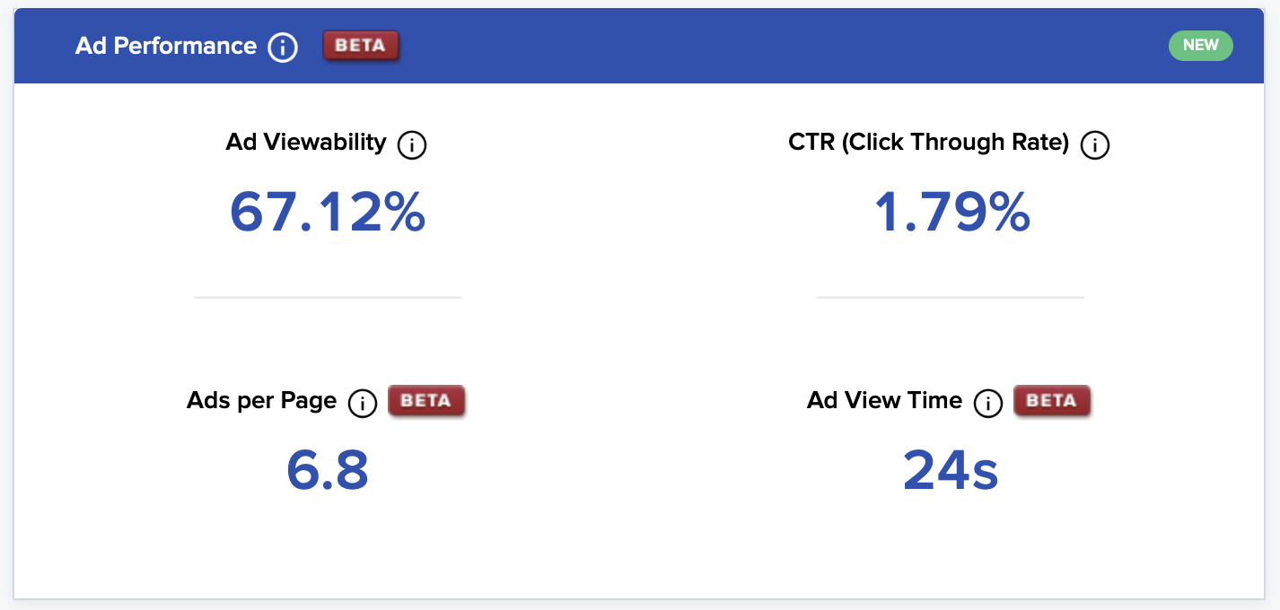Click the Ad Viewability label
1280x610 pixels.
[x=306, y=142]
